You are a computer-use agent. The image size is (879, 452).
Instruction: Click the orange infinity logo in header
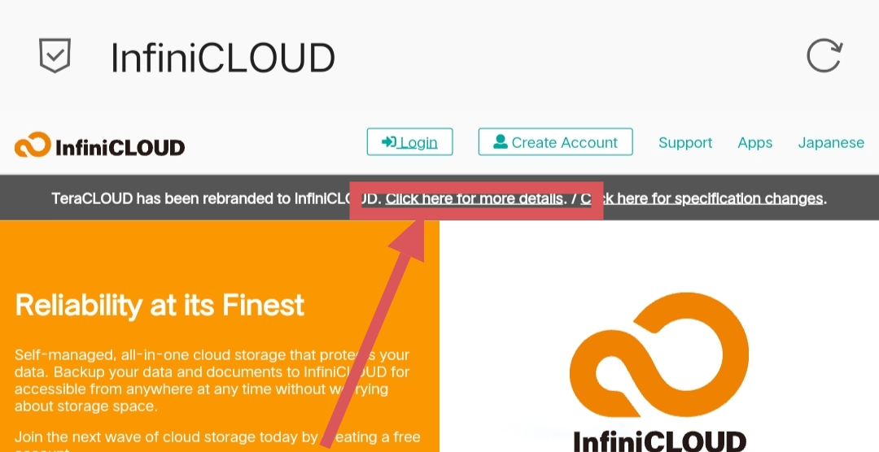click(33, 146)
